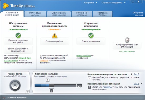Click Запуск обслуживания одним щелчком button
This screenshot has width=145, height=100.
[18, 50]
